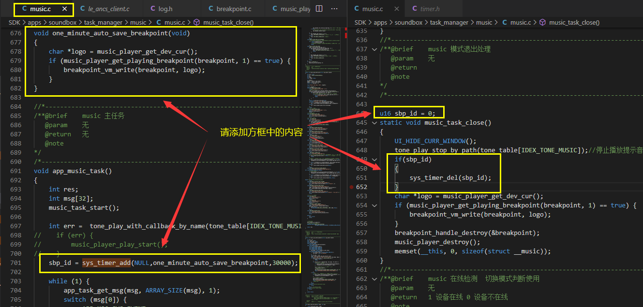
Task: Fold the music_task_close function at line 645
Action: coord(374,122)
